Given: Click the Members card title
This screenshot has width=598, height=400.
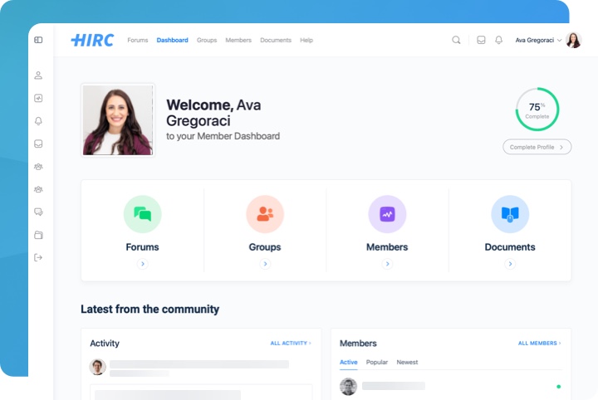Looking at the screenshot, I should (x=387, y=246).
